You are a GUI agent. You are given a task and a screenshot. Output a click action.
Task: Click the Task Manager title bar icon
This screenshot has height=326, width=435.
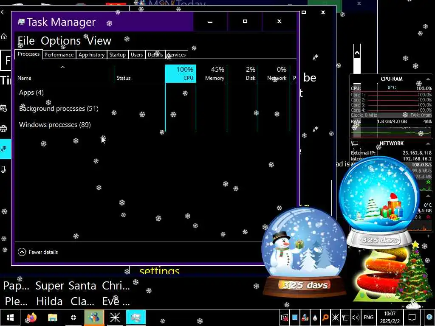pyautogui.click(x=21, y=22)
